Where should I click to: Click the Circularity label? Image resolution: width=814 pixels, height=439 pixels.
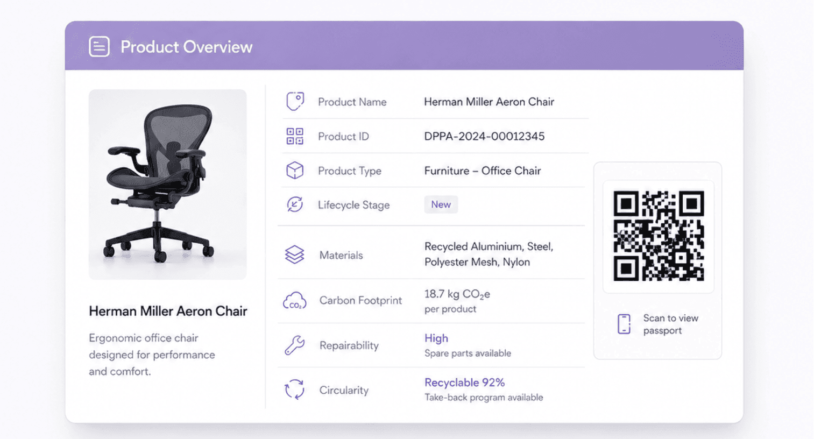(x=344, y=390)
